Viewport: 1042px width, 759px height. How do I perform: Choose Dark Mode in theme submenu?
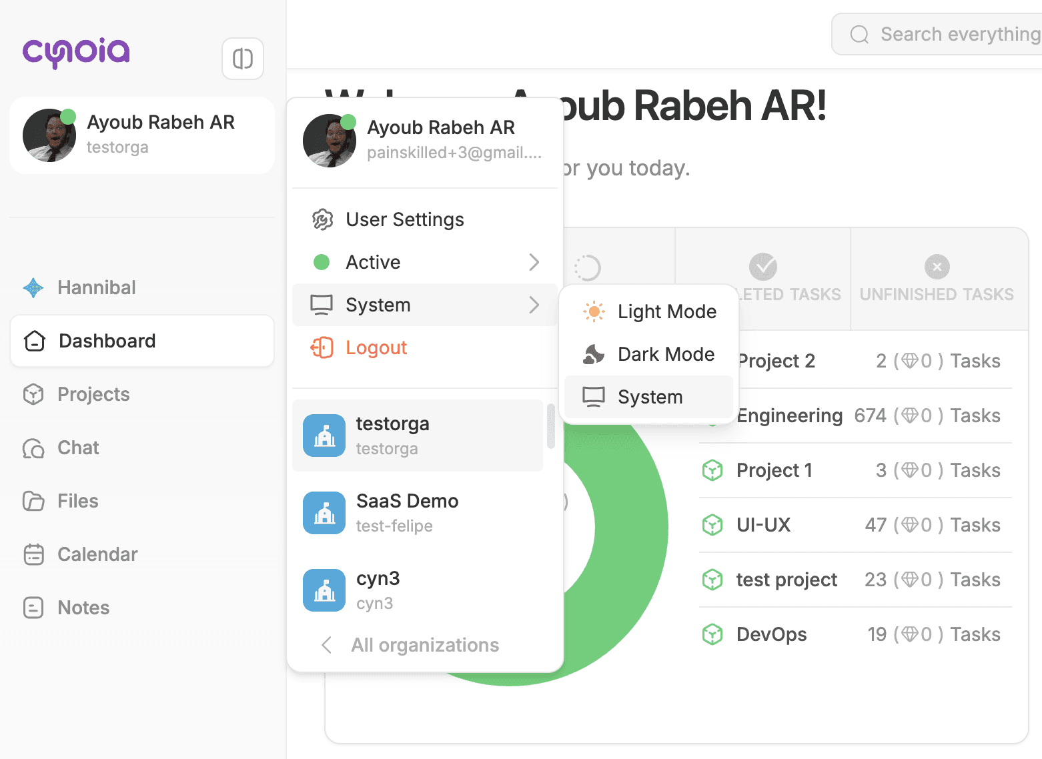click(x=648, y=354)
